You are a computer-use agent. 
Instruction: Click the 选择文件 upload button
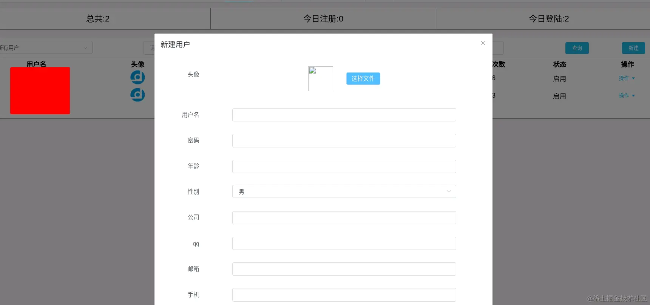click(363, 78)
